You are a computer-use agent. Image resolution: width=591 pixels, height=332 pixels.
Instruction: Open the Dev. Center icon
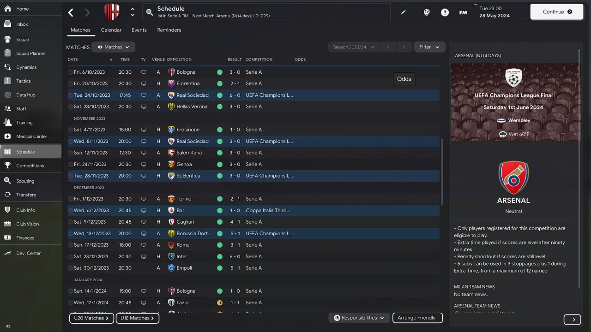click(x=7, y=253)
